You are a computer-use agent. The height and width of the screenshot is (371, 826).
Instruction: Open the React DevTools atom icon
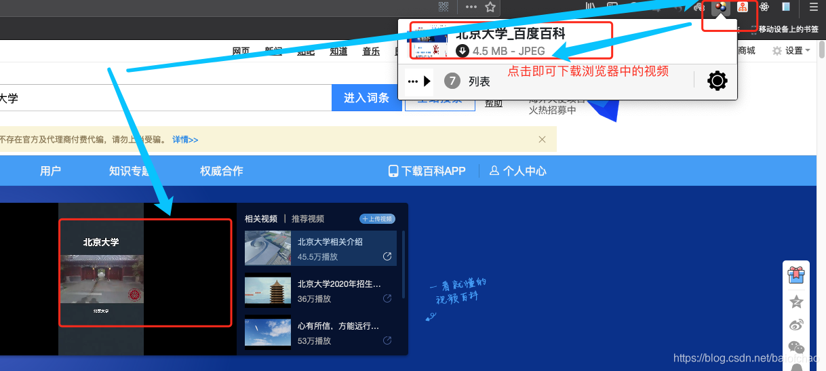click(764, 7)
